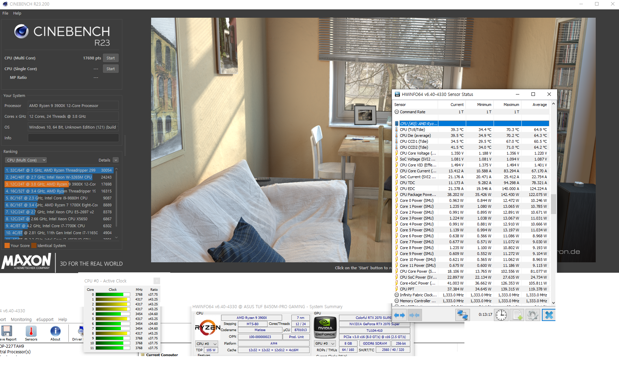The height and width of the screenshot is (370, 619).
Task: Click the clock icon beside Command Rate
Action: pyautogui.click(x=397, y=112)
